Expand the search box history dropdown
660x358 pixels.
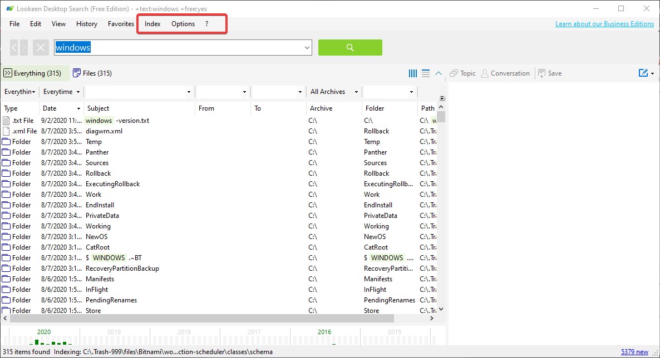[307, 48]
